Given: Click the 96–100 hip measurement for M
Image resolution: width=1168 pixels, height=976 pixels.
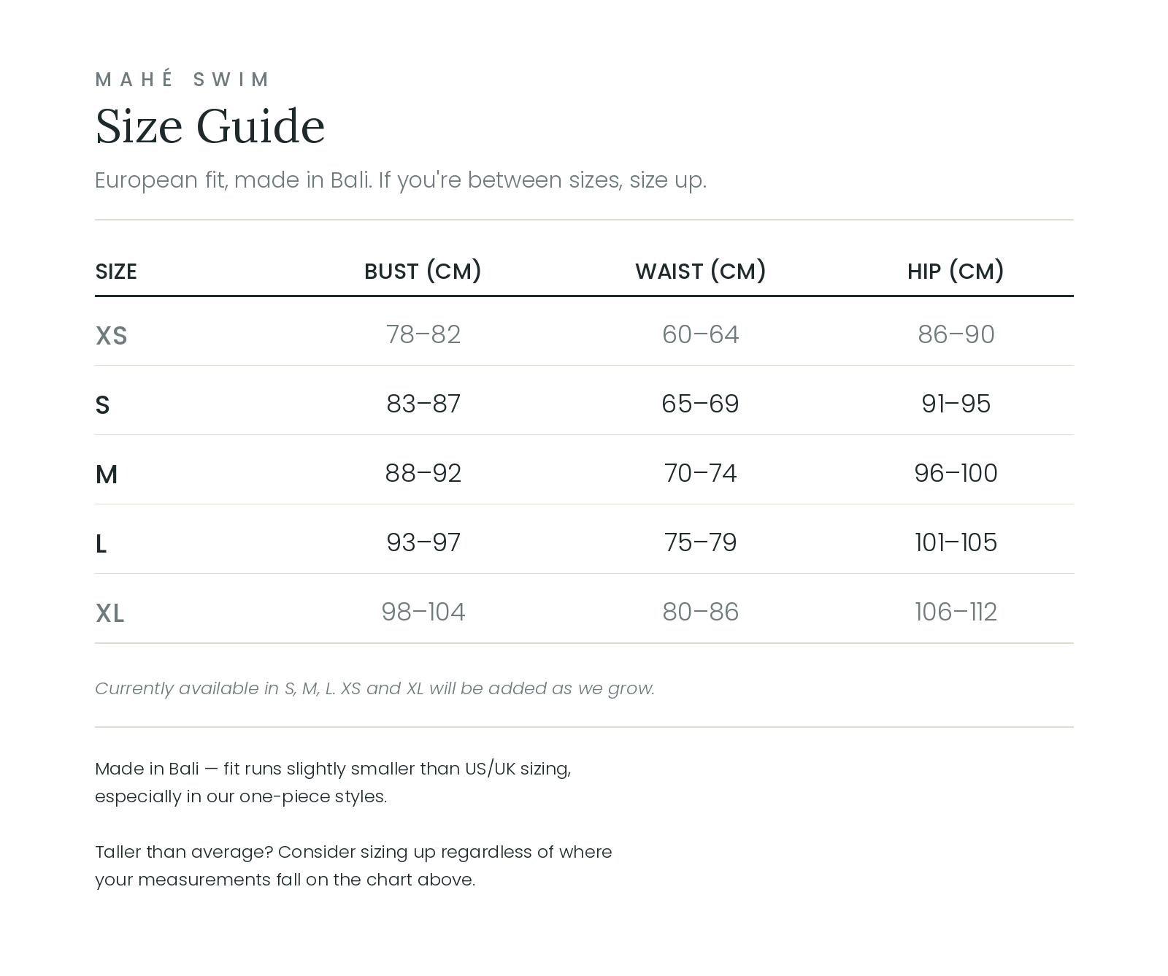Looking at the screenshot, I should point(956,473).
